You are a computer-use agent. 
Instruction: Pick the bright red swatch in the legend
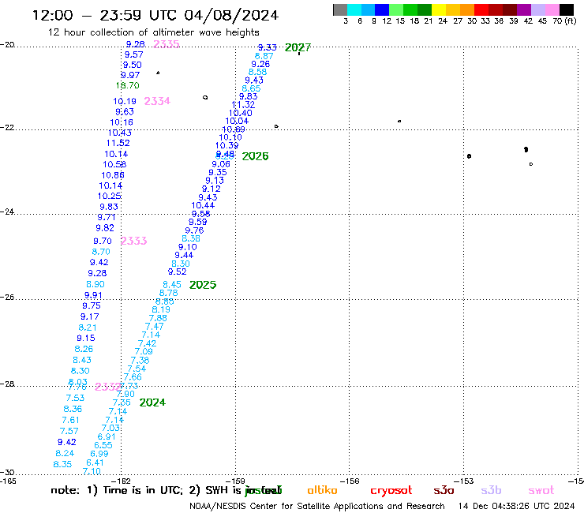[481, 9]
